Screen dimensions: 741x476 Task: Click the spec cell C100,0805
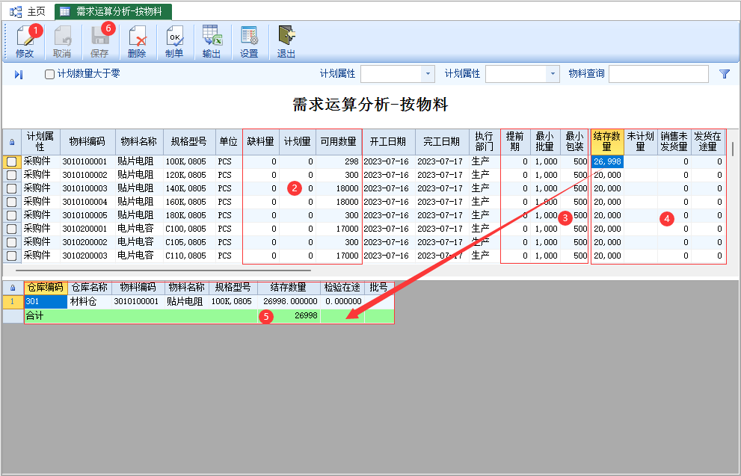[x=189, y=229]
